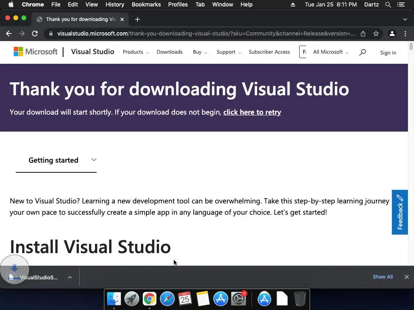Screen dimensions: 414x310
Task: Open the Help menu
Action: point(247,4)
